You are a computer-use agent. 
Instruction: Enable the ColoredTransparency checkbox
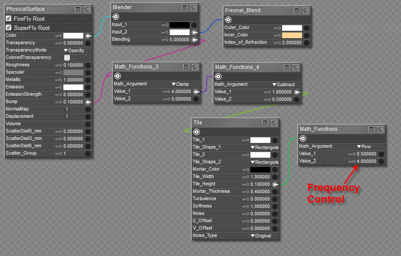click(x=67, y=58)
